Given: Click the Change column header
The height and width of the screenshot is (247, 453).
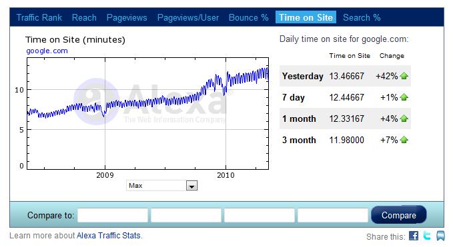Looking at the screenshot, I should click(392, 56).
